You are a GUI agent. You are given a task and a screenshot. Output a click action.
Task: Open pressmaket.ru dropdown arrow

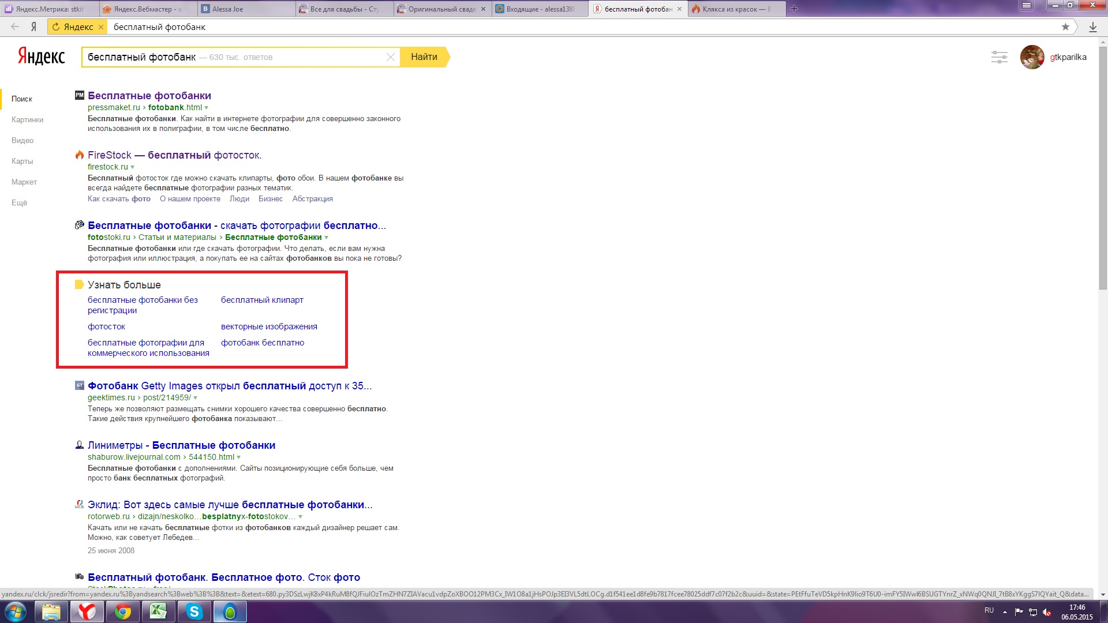[x=207, y=108]
